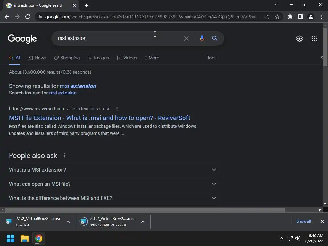This screenshot has height=246, width=328.
Task: Click the 'About 13,600,000 results' text
Action: click(x=50, y=72)
